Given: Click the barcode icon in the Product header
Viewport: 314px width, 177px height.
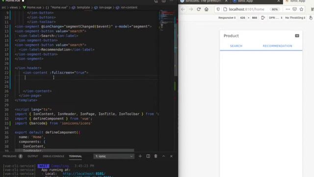Looking at the screenshot, I should coord(297,36).
